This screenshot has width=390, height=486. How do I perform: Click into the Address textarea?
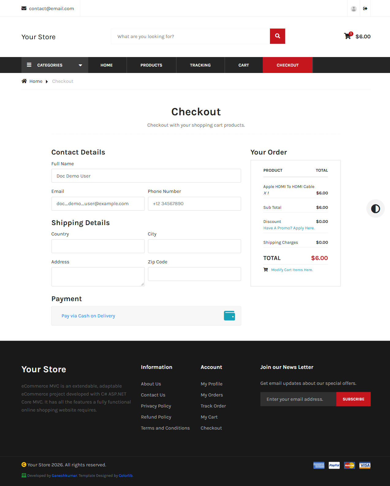pos(98,277)
